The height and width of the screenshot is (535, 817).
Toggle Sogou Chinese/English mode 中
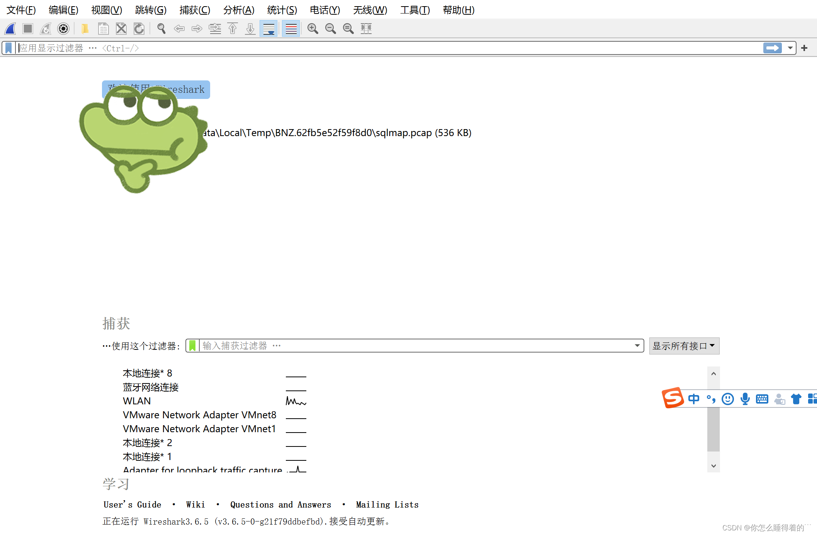click(x=694, y=399)
